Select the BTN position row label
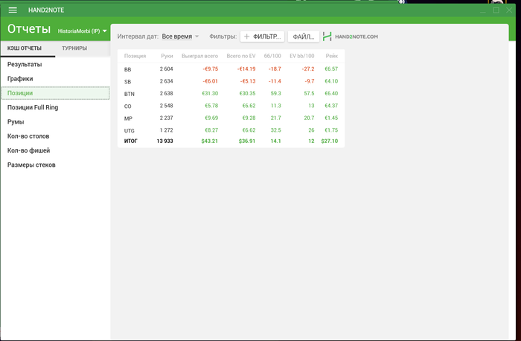 (130, 94)
